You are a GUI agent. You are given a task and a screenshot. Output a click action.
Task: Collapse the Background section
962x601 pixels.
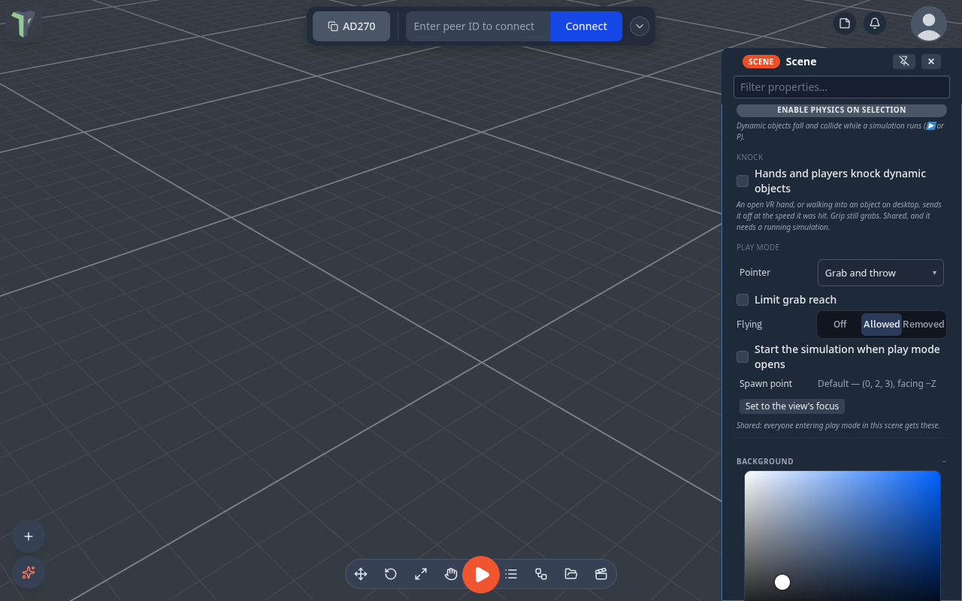pyautogui.click(x=944, y=461)
